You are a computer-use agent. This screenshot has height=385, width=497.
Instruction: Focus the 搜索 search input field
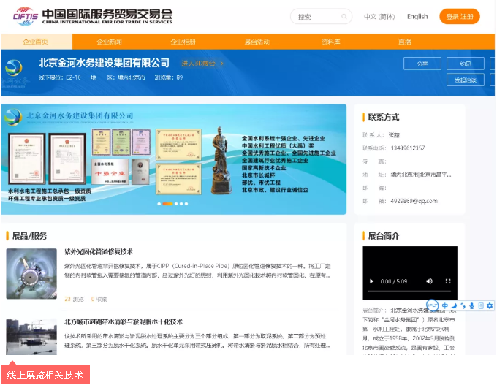(x=321, y=17)
